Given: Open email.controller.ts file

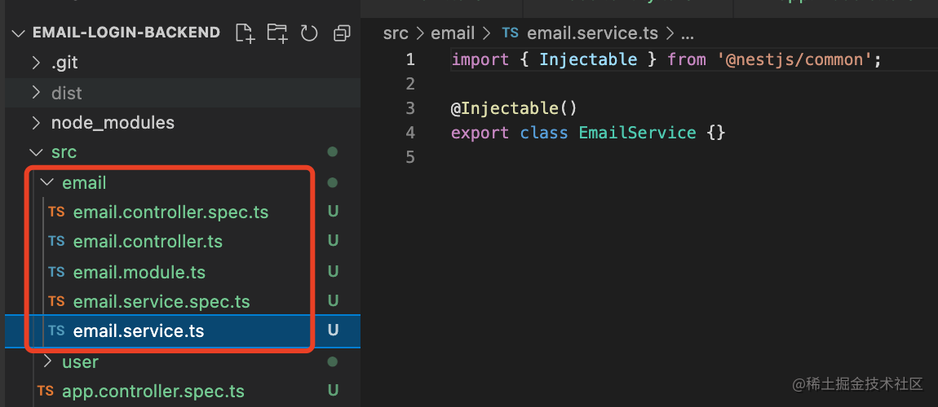Looking at the screenshot, I should point(148,242).
